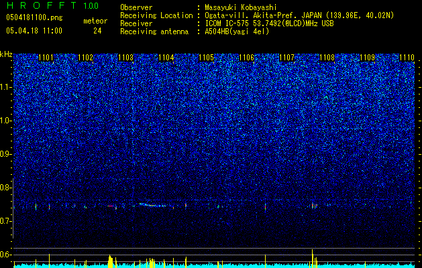This screenshot has width=422, height=268.
Task: Click the 'meteor' label
Action: click(x=95, y=21)
